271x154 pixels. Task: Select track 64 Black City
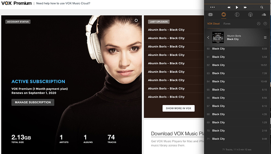click(237, 82)
